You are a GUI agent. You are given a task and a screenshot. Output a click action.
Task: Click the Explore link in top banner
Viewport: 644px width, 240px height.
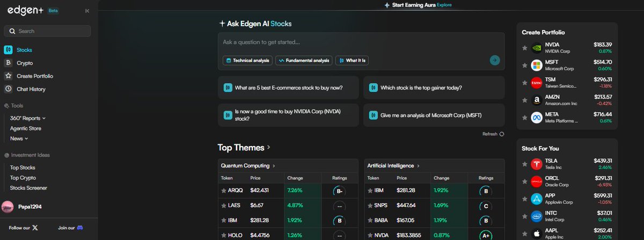(x=444, y=5)
